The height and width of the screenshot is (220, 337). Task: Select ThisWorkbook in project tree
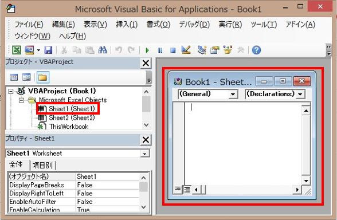(x=69, y=127)
